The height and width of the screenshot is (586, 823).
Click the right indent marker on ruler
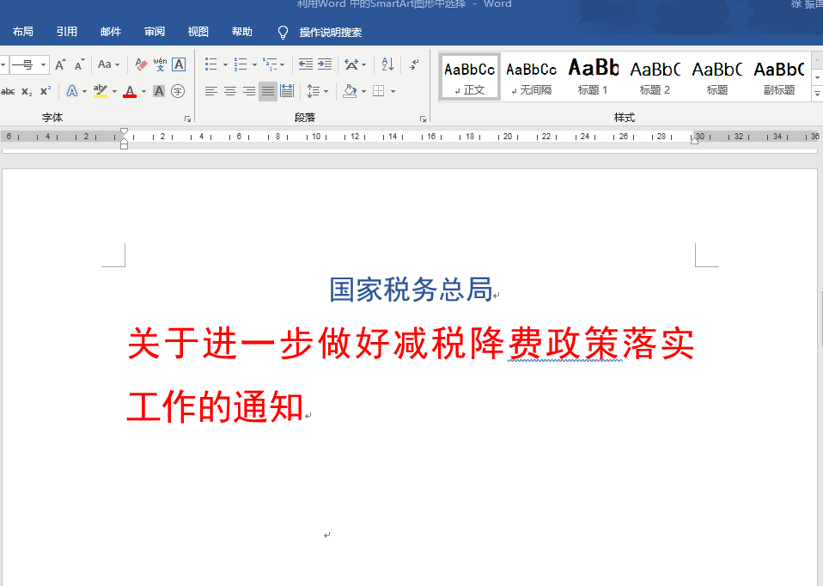pyautogui.click(x=694, y=141)
